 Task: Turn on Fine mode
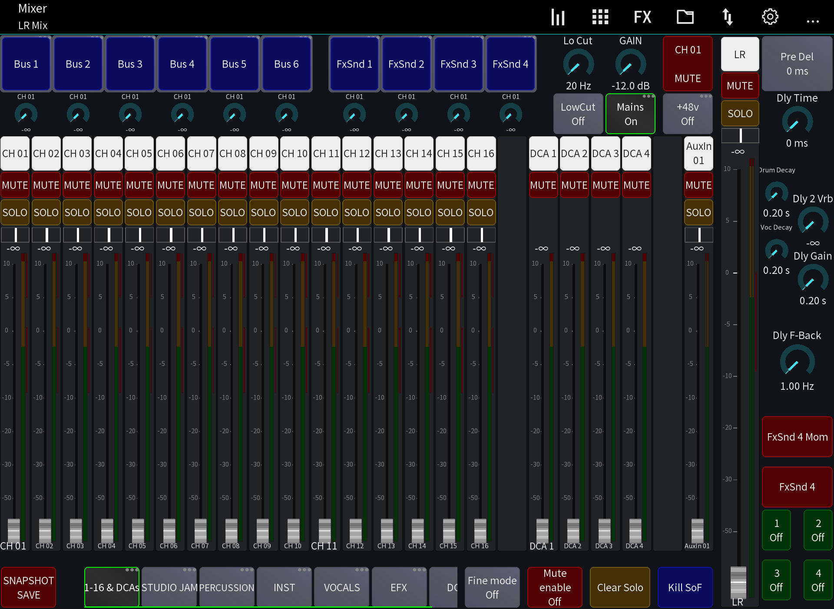tap(492, 587)
